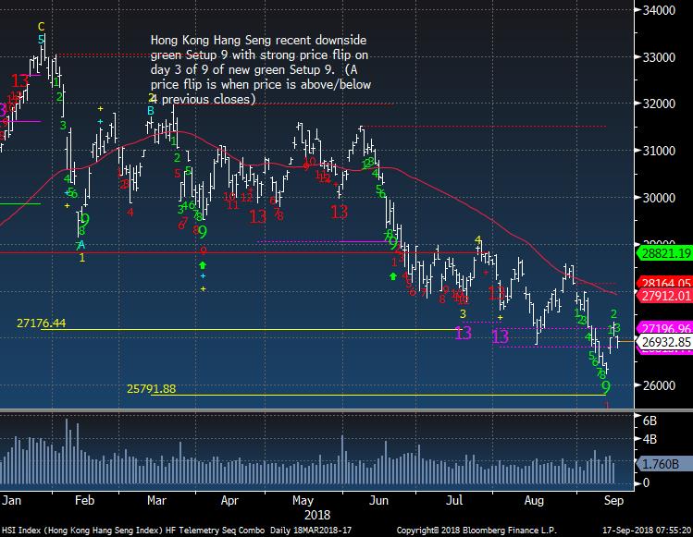Click the yellow 25791.88 level label

(151, 388)
